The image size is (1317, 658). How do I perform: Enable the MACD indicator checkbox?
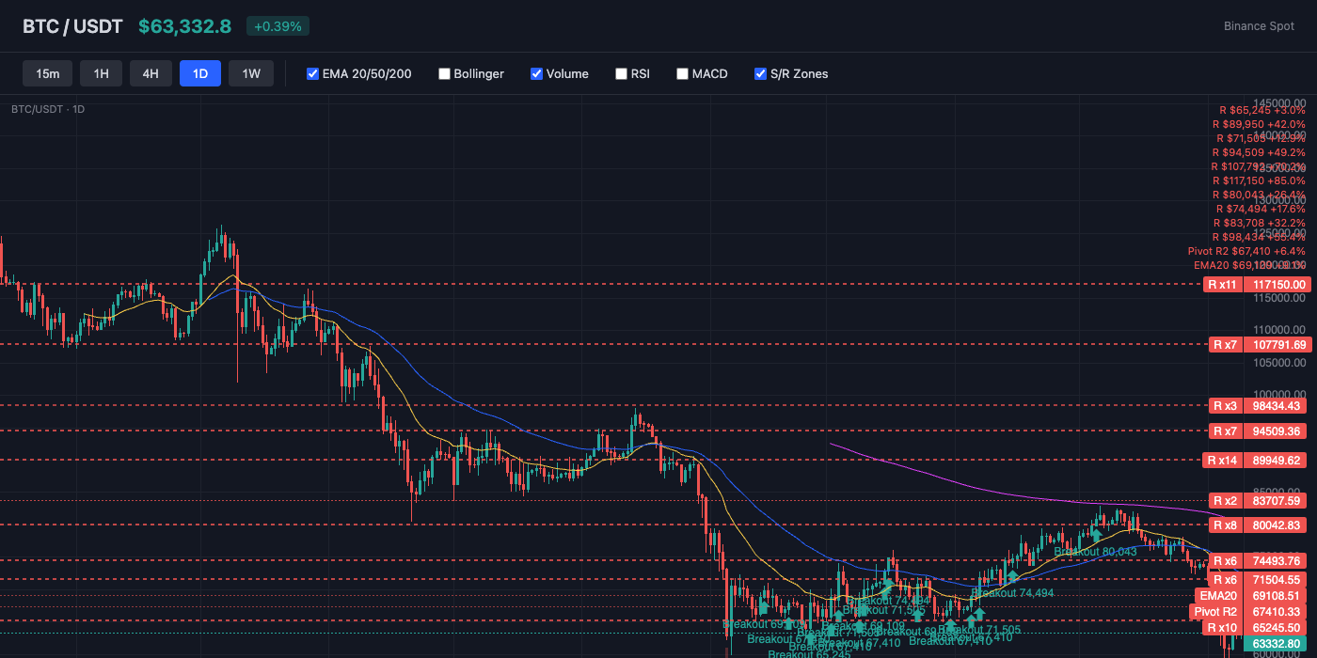coord(682,73)
